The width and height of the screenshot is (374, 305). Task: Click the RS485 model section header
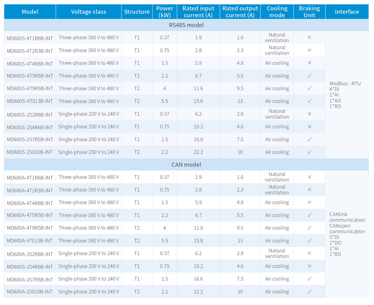click(x=186, y=25)
